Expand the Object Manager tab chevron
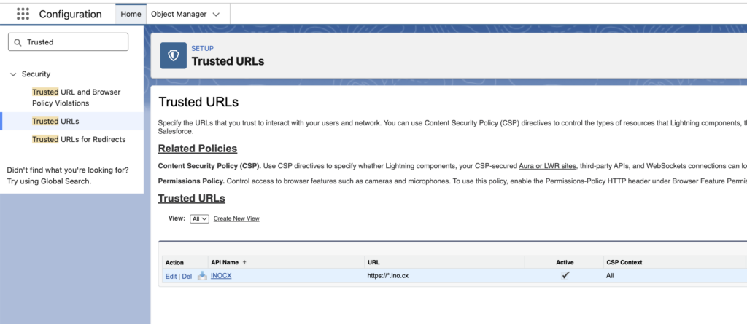Image resolution: width=747 pixels, height=324 pixels. tap(217, 14)
